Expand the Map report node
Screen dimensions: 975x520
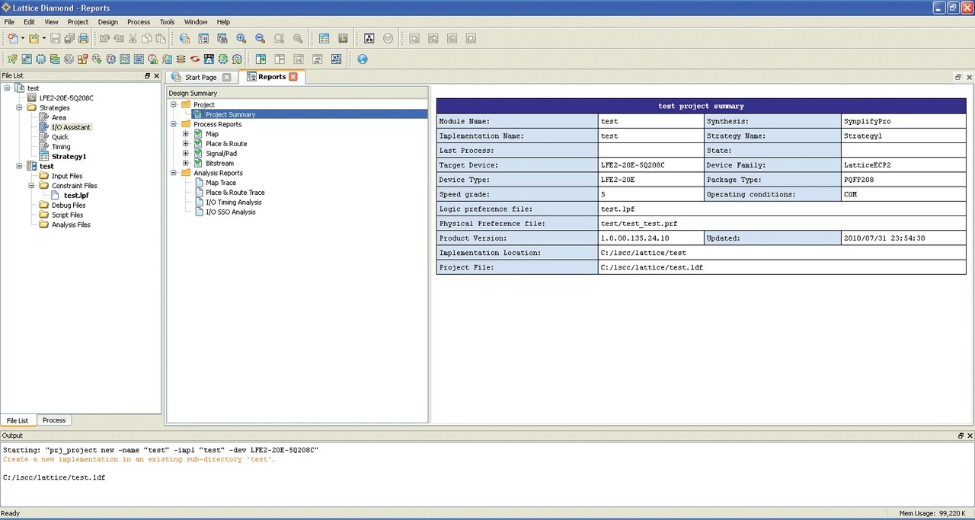tap(186, 134)
